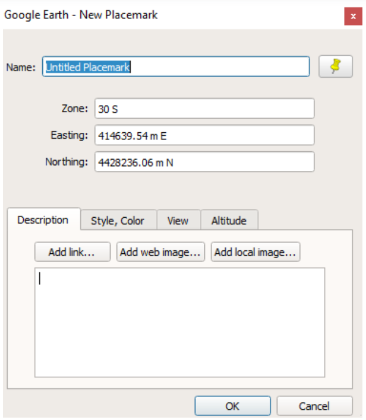
Task: Click the 'Zone:' label
Action: pos(75,109)
